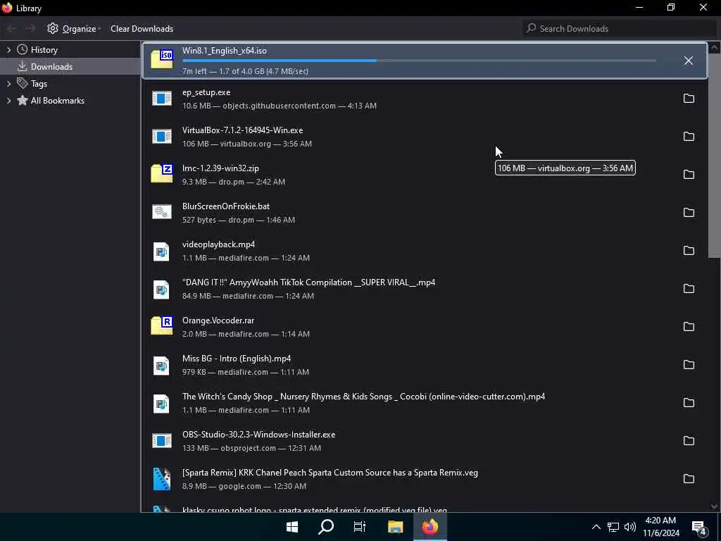Viewport: 721px width, 541px height.
Task: Click the Search Downloads field
Action: pos(619,28)
